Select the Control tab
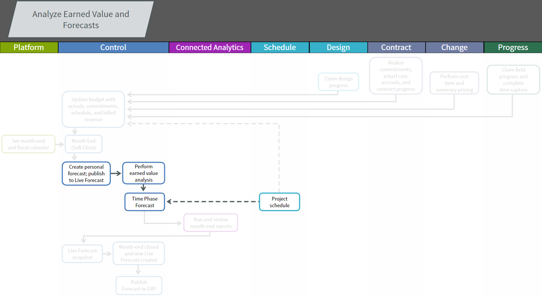This screenshot has height=298, width=542. tap(113, 47)
